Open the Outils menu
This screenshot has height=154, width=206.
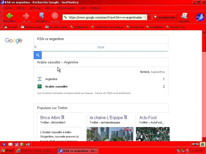pos(82,8)
